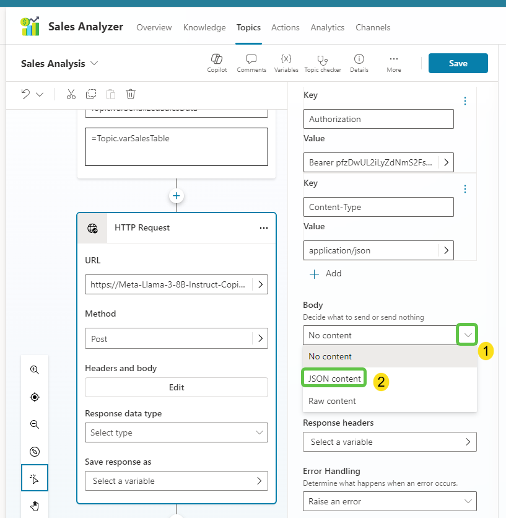The height and width of the screenshot is (518, 506).
Task: Click the cut scissors icon
Action: pos(71,94)
